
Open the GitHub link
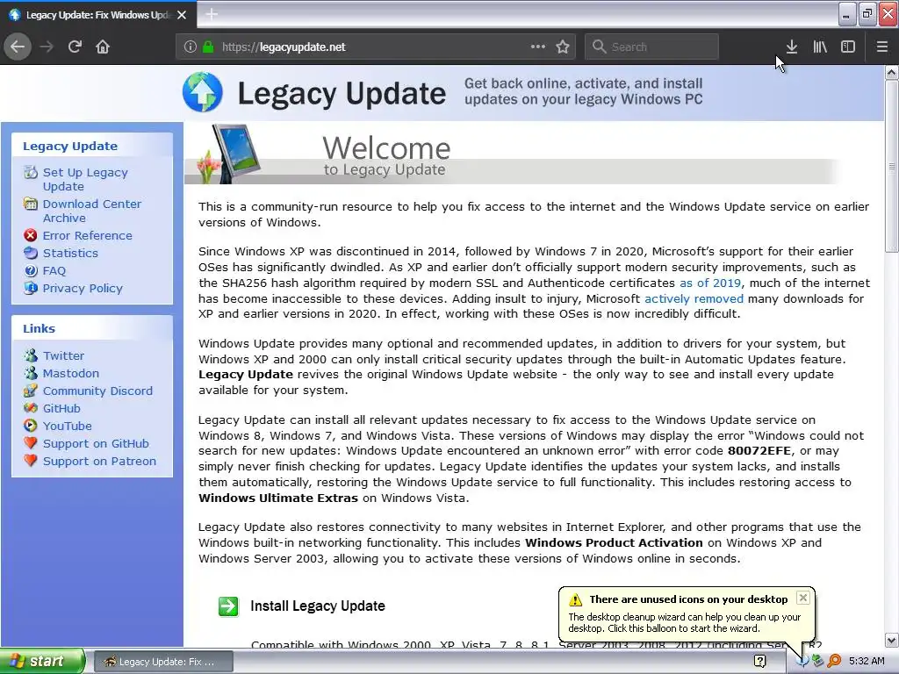pyautogui.click(x=61, y=409)
